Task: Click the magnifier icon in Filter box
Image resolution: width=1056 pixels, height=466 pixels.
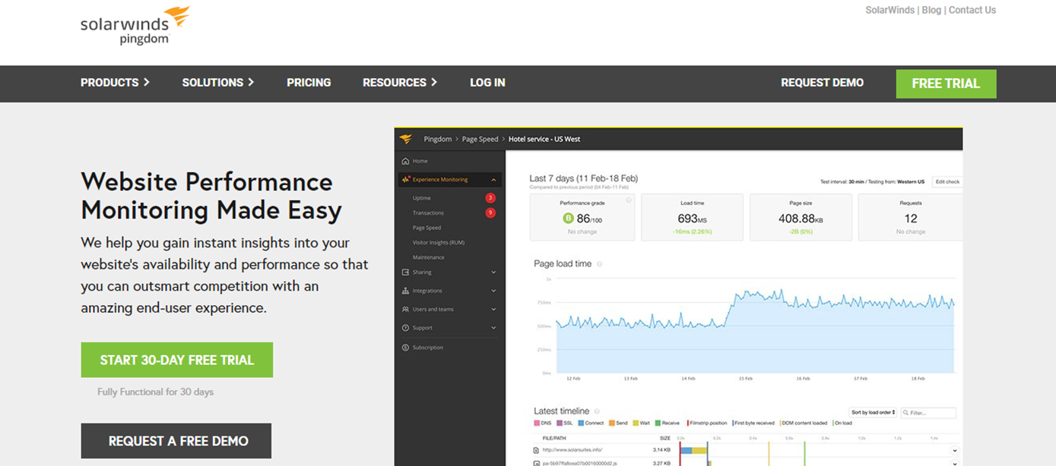Action: pos(905,413)
